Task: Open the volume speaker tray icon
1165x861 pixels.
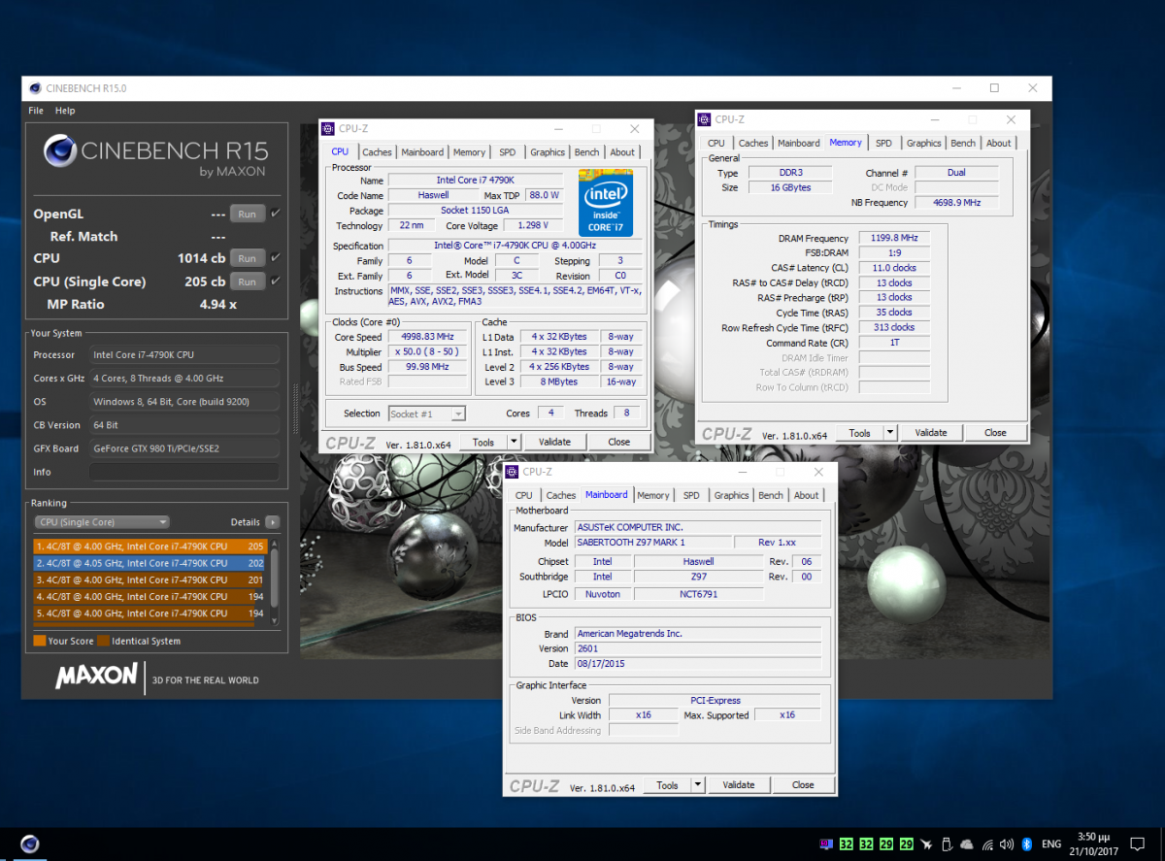Action: click(1007, 844)
